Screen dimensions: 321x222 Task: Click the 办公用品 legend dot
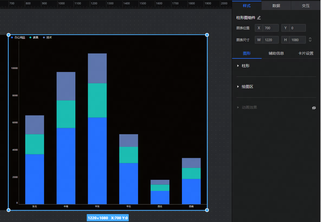pos(12,38)
